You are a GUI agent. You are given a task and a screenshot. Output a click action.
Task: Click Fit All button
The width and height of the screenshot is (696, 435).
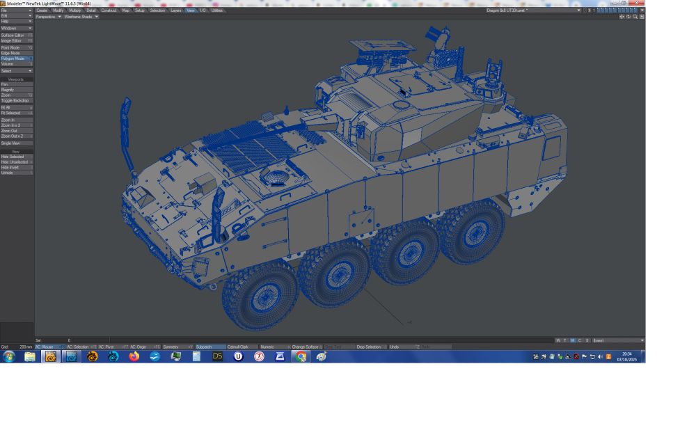[17, 107]
